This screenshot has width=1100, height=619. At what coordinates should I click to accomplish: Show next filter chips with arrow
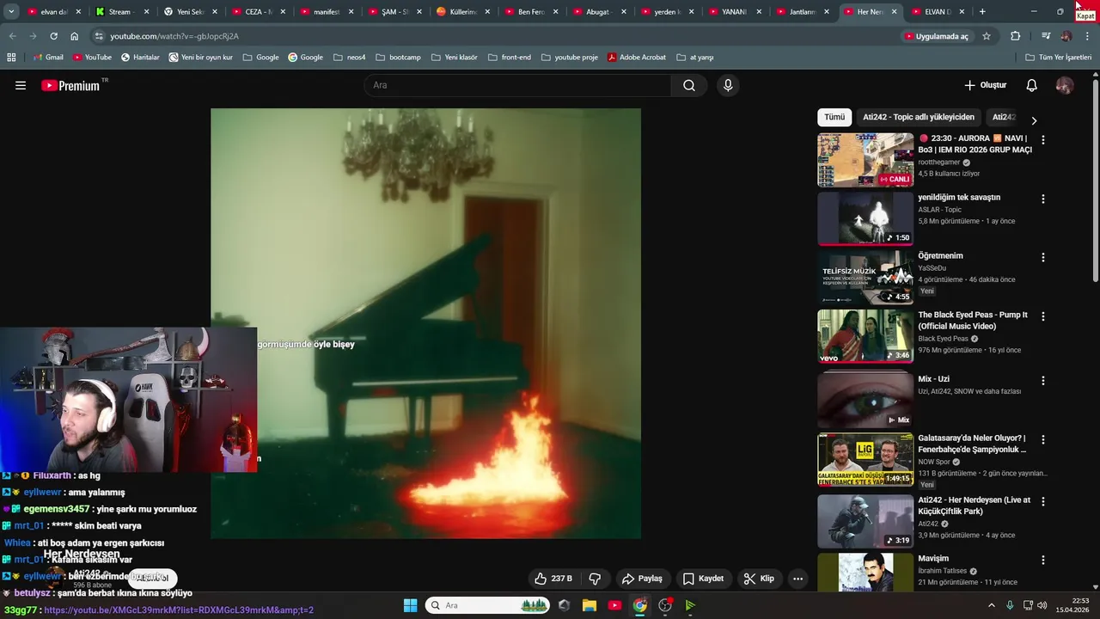(1034, 120)
